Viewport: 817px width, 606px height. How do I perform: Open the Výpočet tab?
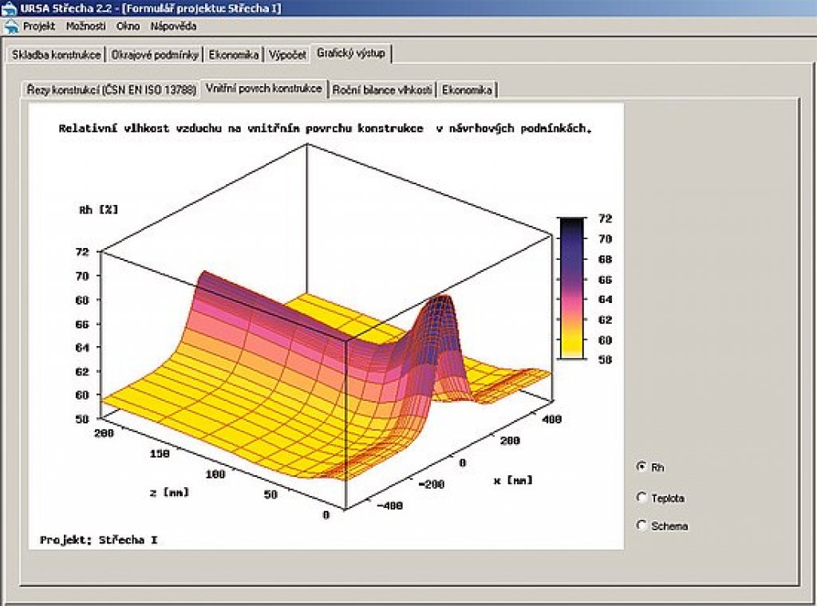[287, 55]
